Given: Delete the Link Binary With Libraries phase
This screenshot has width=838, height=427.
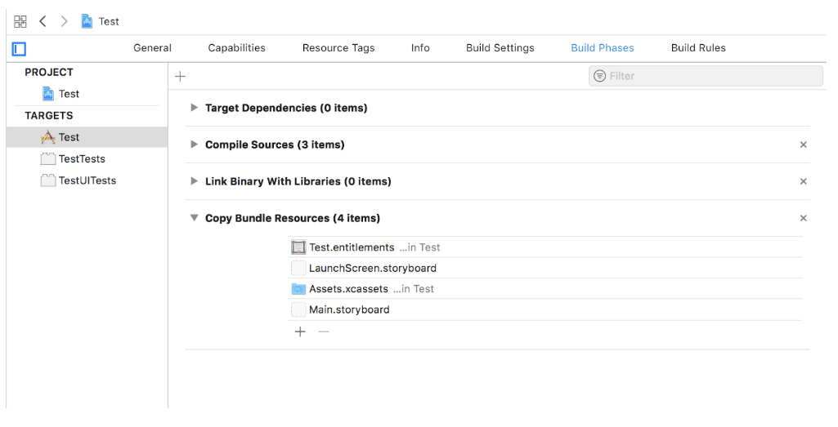Looking at the screenshot, I should point(803,181).
